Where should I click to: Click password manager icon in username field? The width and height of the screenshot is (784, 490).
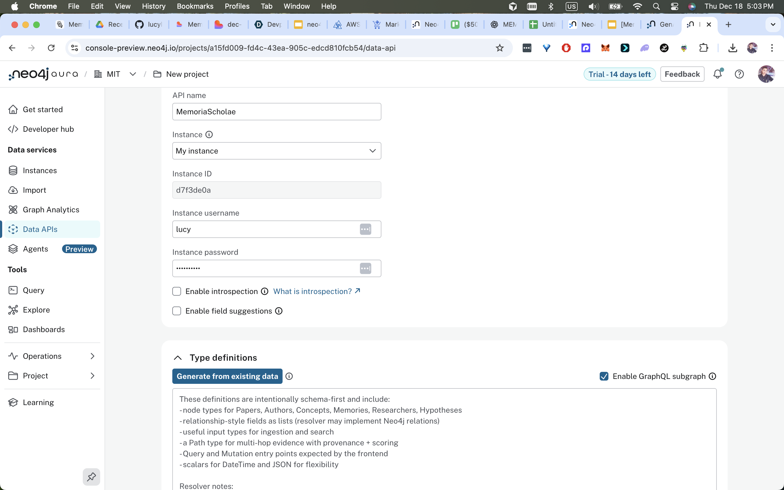(x=365, y=229)
